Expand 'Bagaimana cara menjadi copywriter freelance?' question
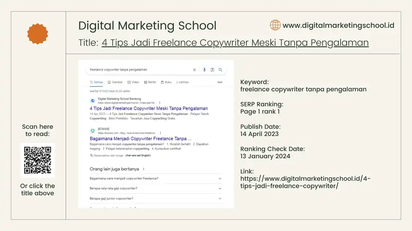The width and height of the screenshot is (412, 231). pos(156,178)
